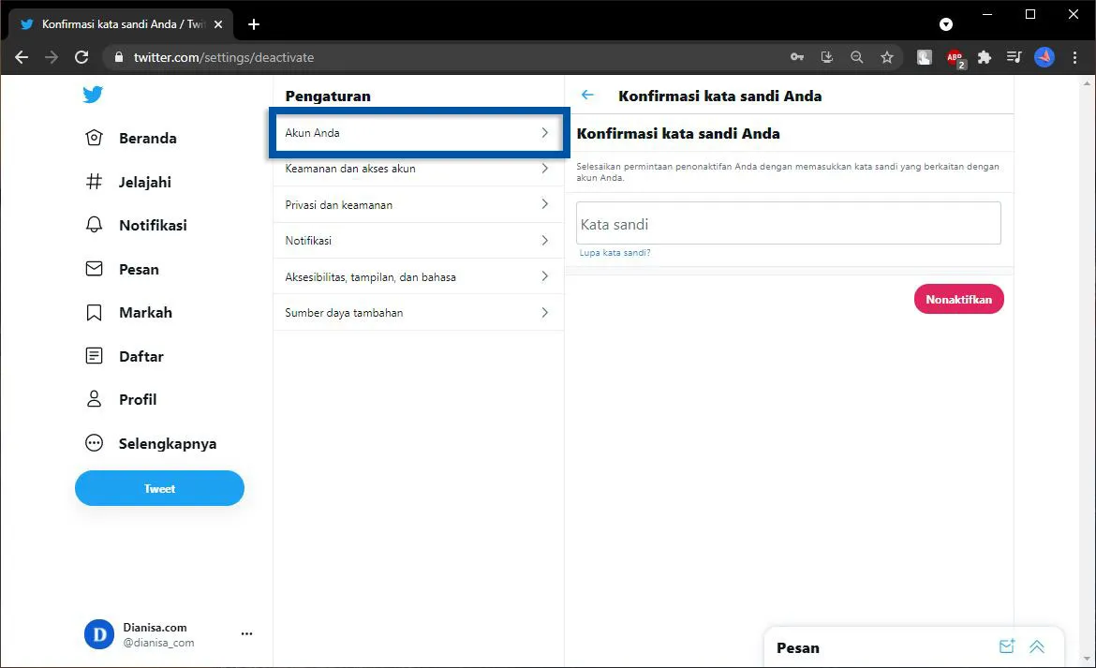Expand Sumber daya tambahan chevron

(544, 313)
